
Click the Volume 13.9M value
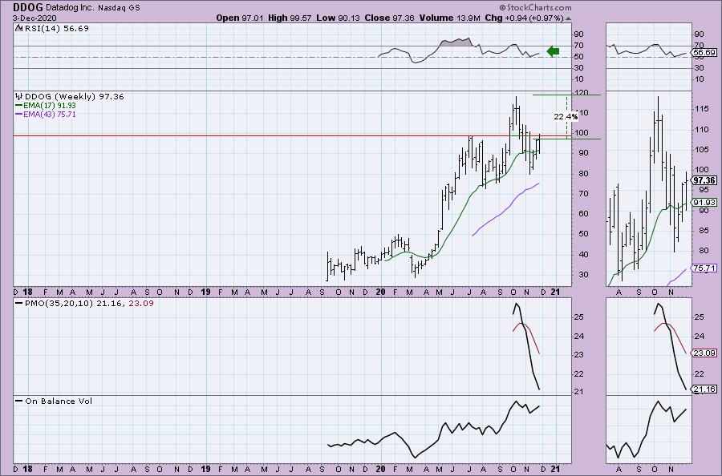point(450,18)
